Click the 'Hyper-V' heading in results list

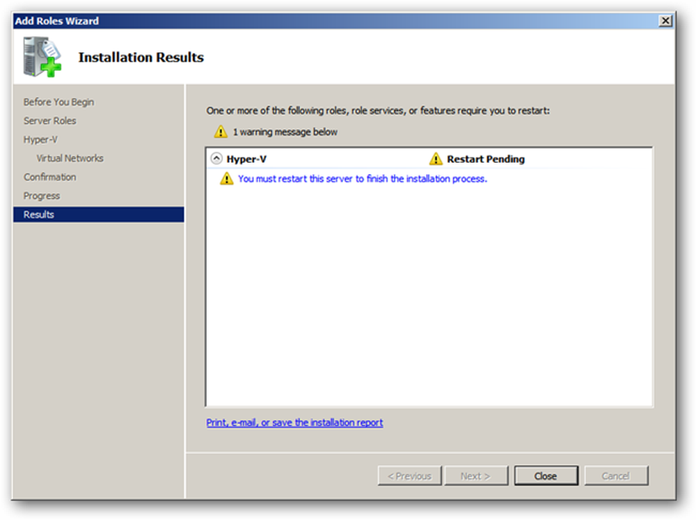click(246, 159)
